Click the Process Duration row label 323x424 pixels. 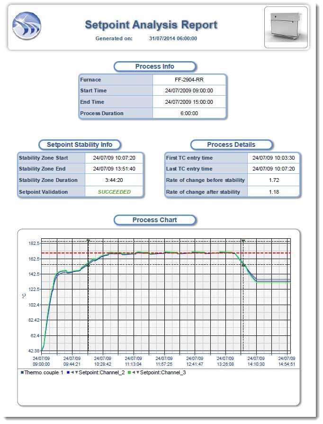[102, 113]
